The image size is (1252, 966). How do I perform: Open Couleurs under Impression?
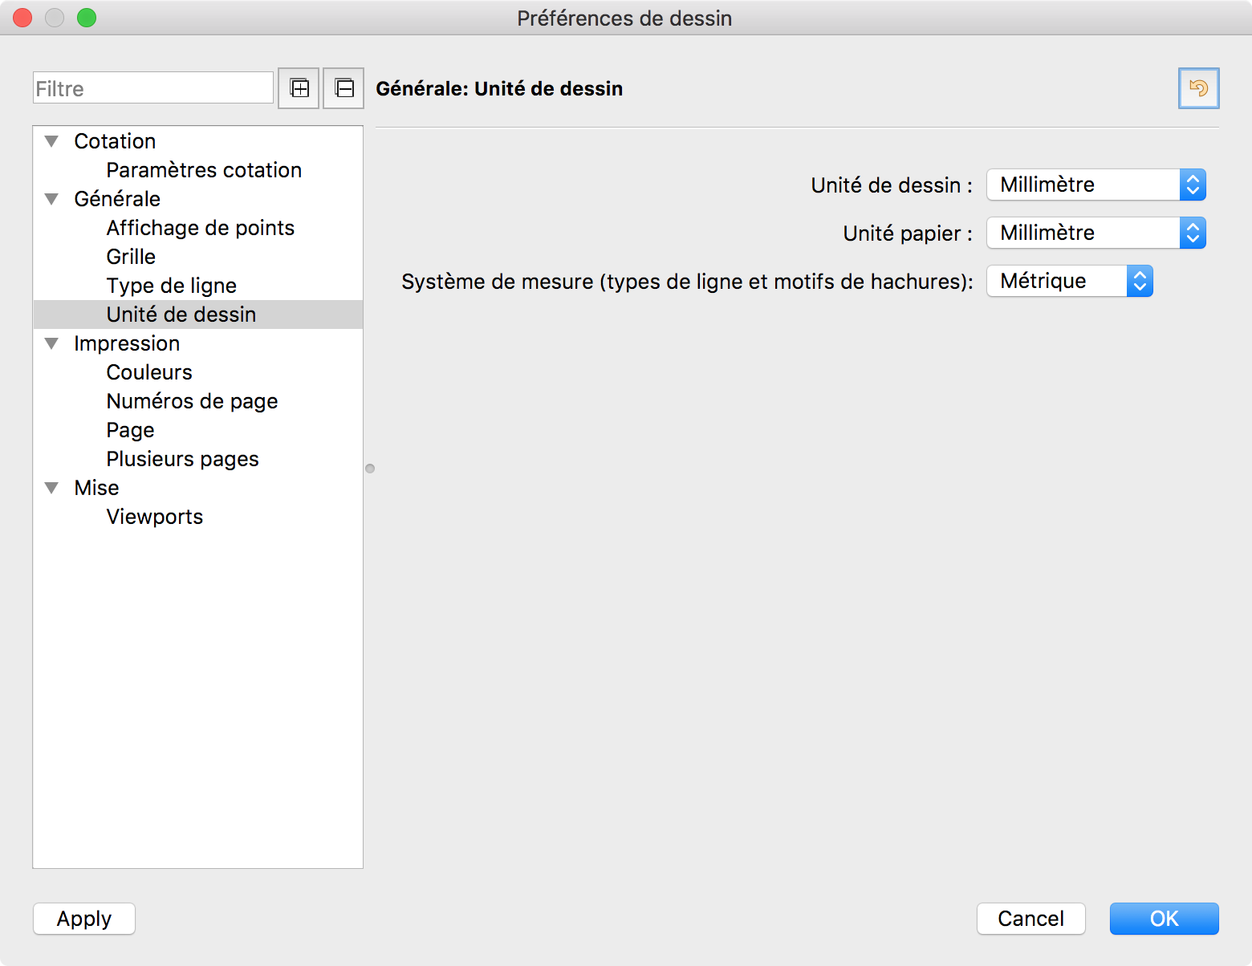pyautogui.click(x=149, y=372)
